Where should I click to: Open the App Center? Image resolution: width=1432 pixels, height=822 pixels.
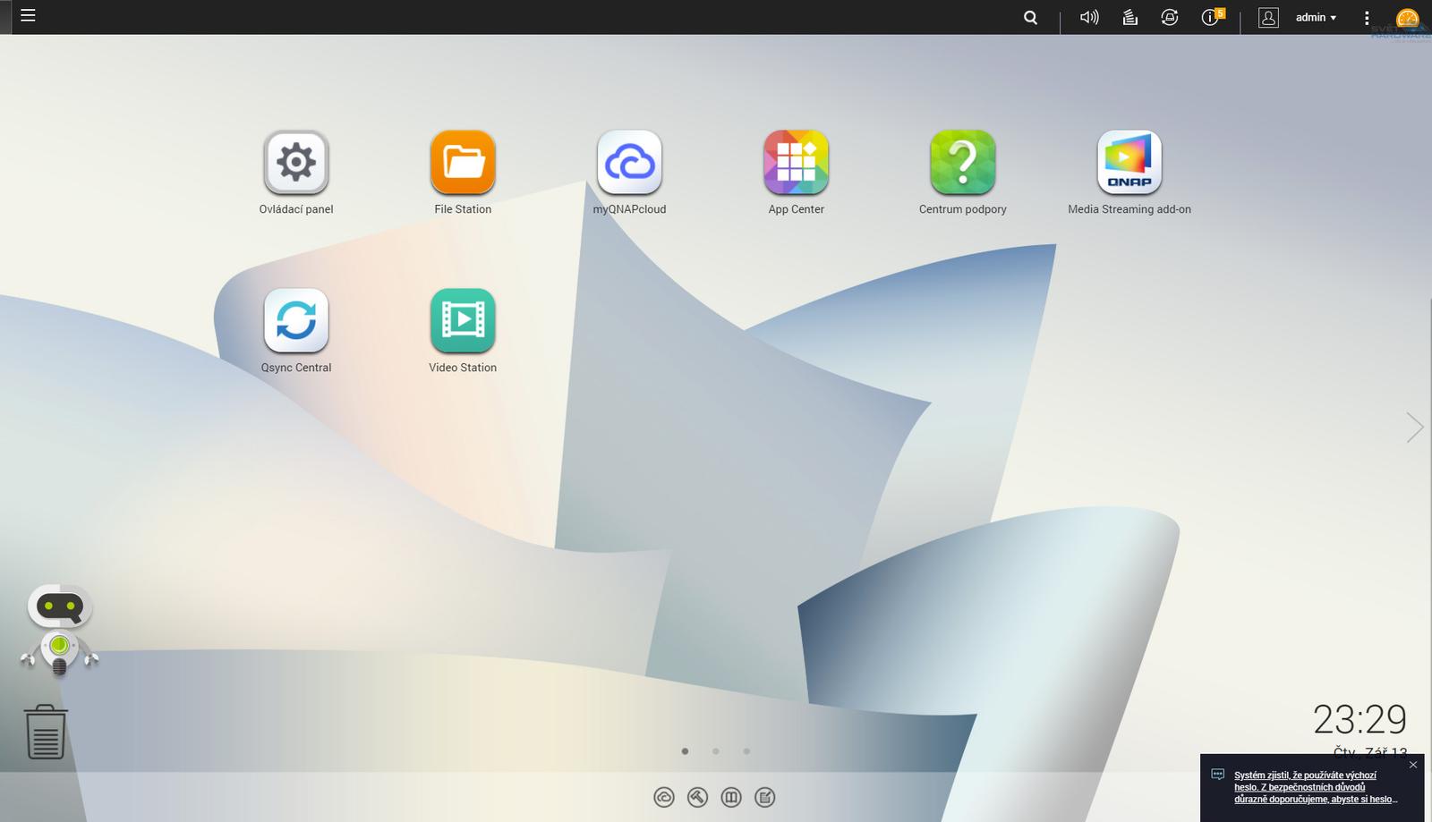pyautogui.click(x=796, y=163)
